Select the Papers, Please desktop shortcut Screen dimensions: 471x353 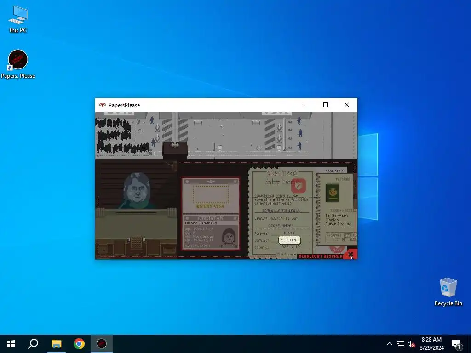[18, 64]
